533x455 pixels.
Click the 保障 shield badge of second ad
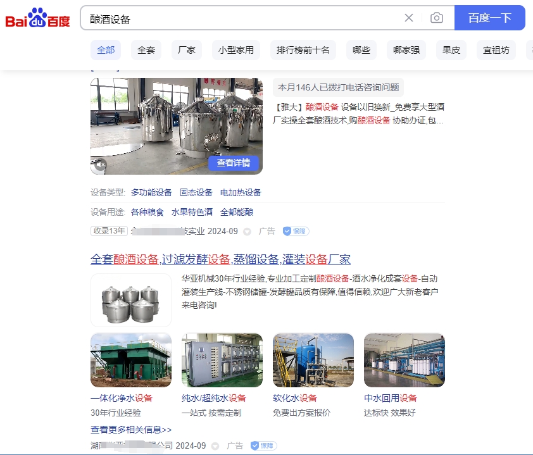(x=263, y=446)
